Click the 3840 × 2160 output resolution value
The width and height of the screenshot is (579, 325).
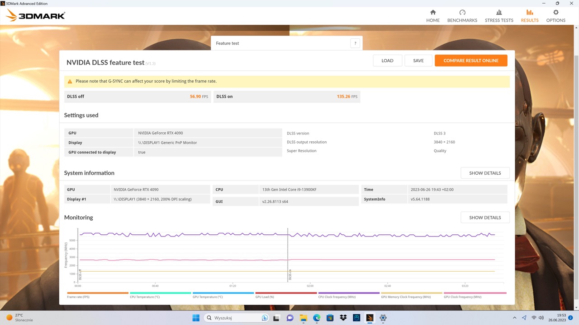point(444,142)
